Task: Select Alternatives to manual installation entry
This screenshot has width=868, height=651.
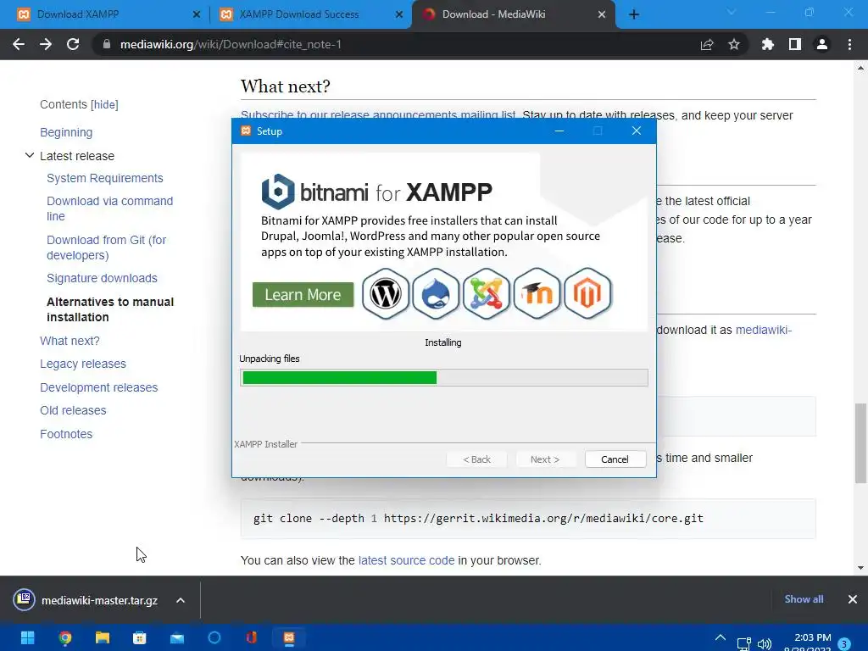Action: pyautogui.click(x=110, y=309)
